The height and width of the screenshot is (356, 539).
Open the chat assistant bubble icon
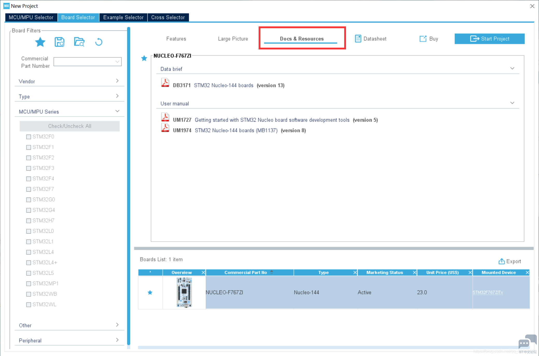527,342
